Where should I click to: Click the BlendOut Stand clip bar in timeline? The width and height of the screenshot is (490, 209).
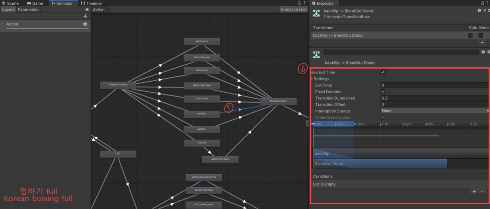click(380, 164)
